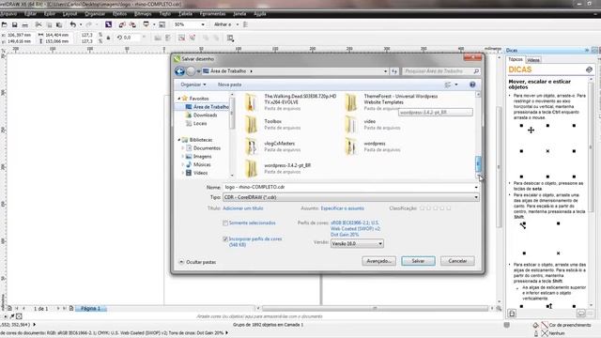Viewport: 601px width, 338px height.
Task: Click the Copy icon in toolbar
Action: coord(49,24)
